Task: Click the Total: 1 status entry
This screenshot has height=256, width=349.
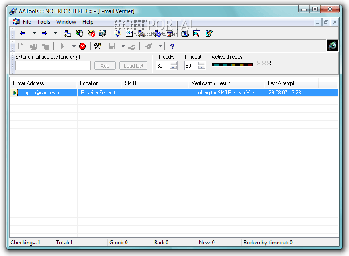Action: [x=64, y=243]
